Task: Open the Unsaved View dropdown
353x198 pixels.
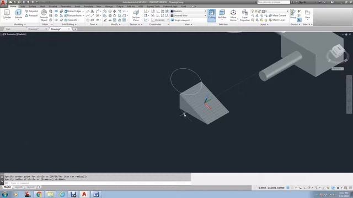Action: pos(188,15)
